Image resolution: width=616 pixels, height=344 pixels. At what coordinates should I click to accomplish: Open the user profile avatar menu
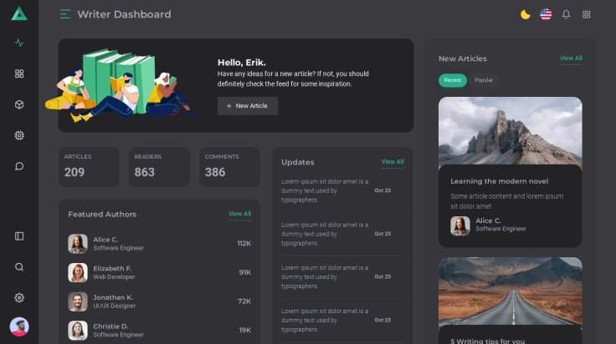pos(19,327)
